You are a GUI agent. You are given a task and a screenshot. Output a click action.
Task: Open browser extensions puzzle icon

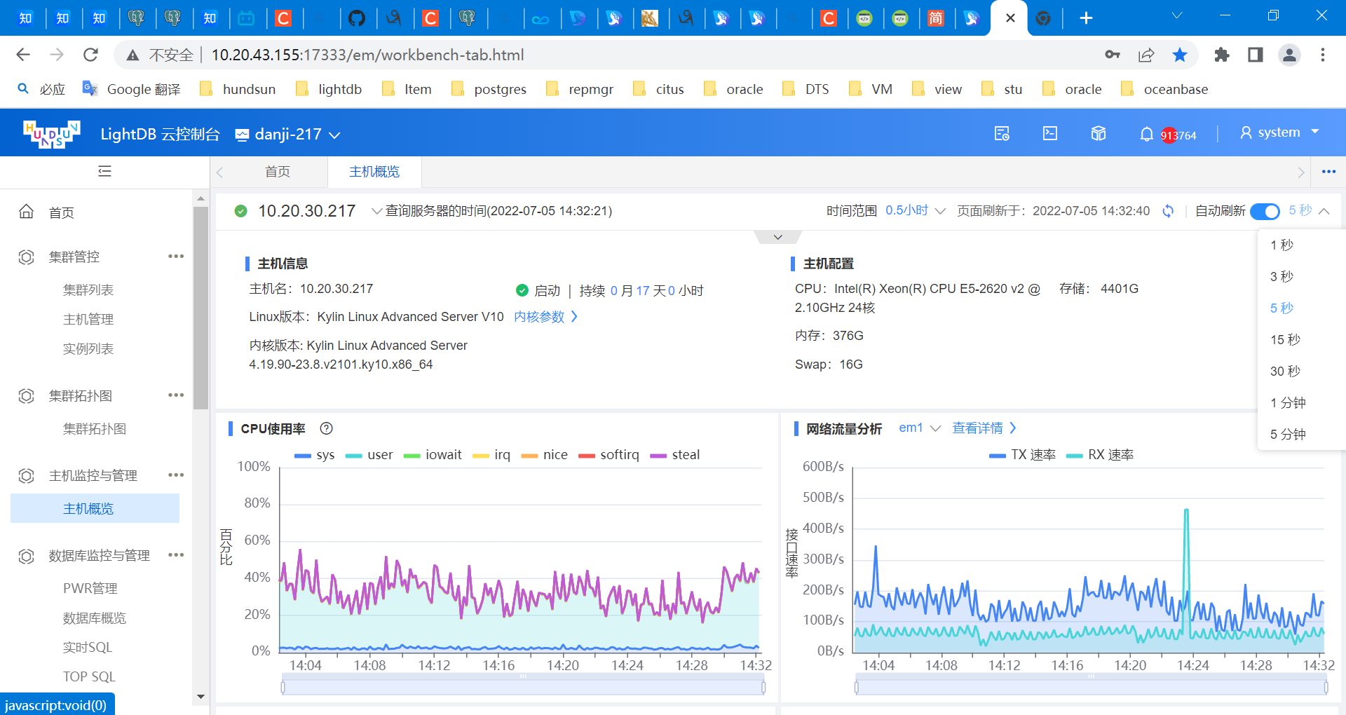(1221, 55)
